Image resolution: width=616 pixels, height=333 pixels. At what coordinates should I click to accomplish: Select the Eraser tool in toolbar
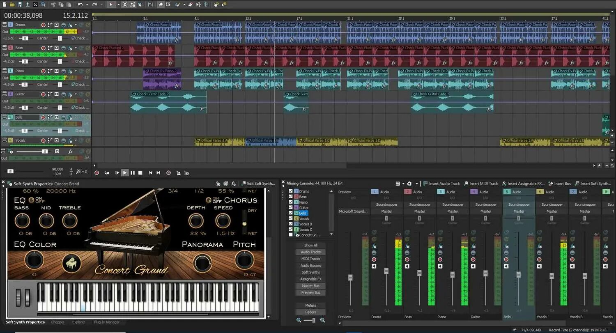pyautogui.click(x=191, y=5)
